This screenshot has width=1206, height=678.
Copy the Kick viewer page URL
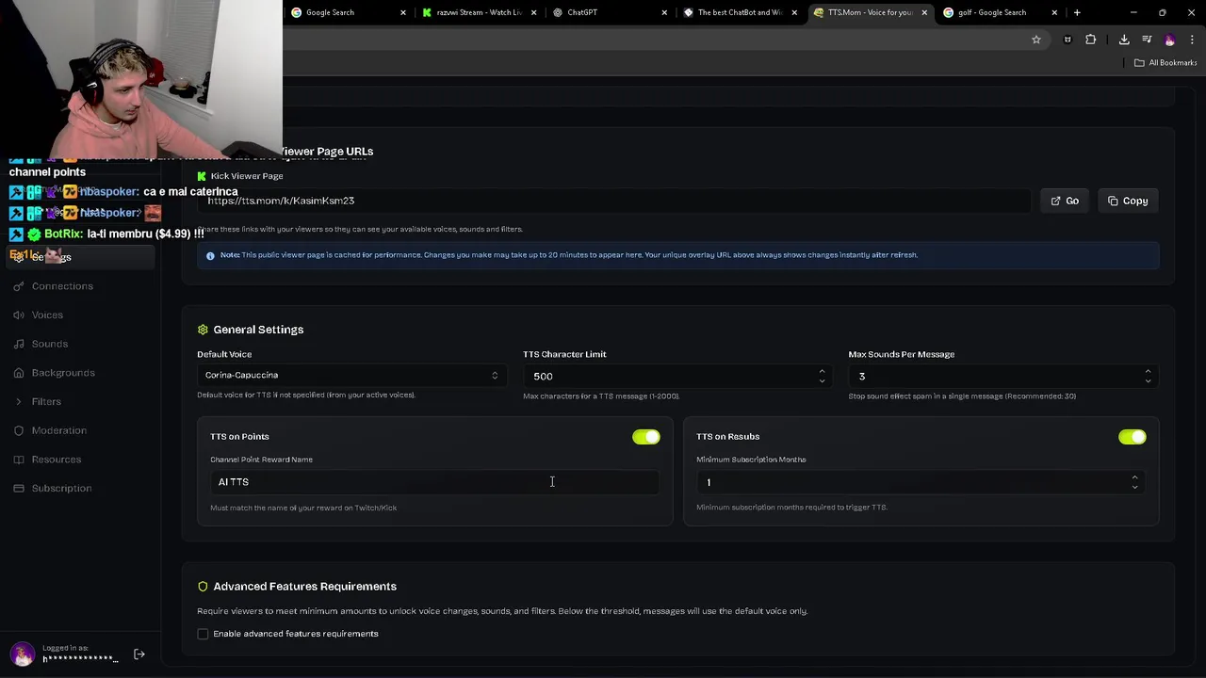[x=1128, y=201]
